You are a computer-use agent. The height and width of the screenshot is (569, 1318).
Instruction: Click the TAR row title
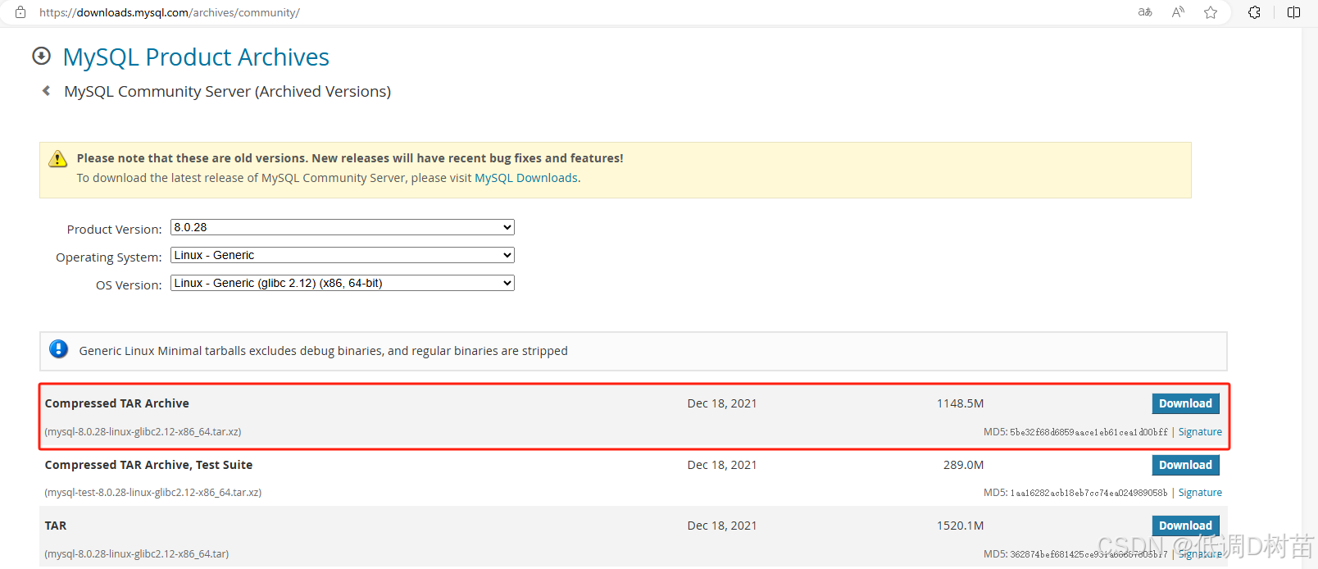click(56, 526)
